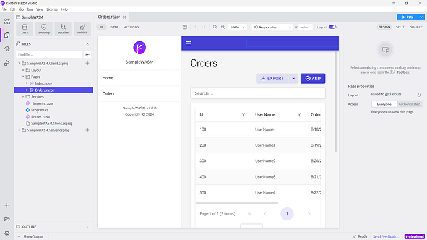Viewport: 427px width, 240px height.
Task: Refresh the Layout property list
Action: (419, 95)
